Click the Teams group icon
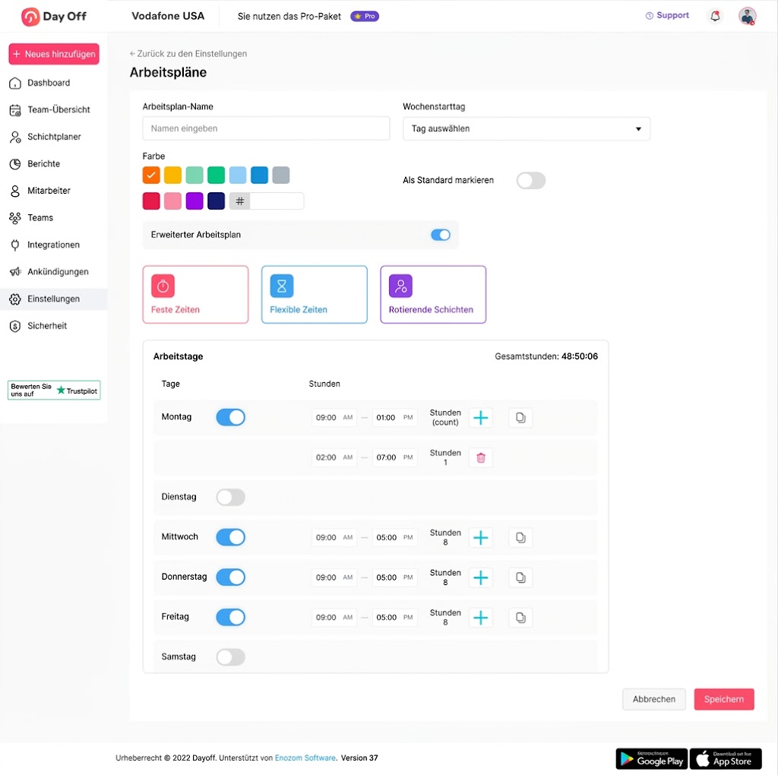778x775 pixels. click(x=15, y=218)
